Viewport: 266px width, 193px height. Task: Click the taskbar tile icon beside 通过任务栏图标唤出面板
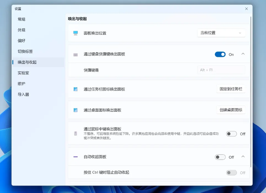76,89
